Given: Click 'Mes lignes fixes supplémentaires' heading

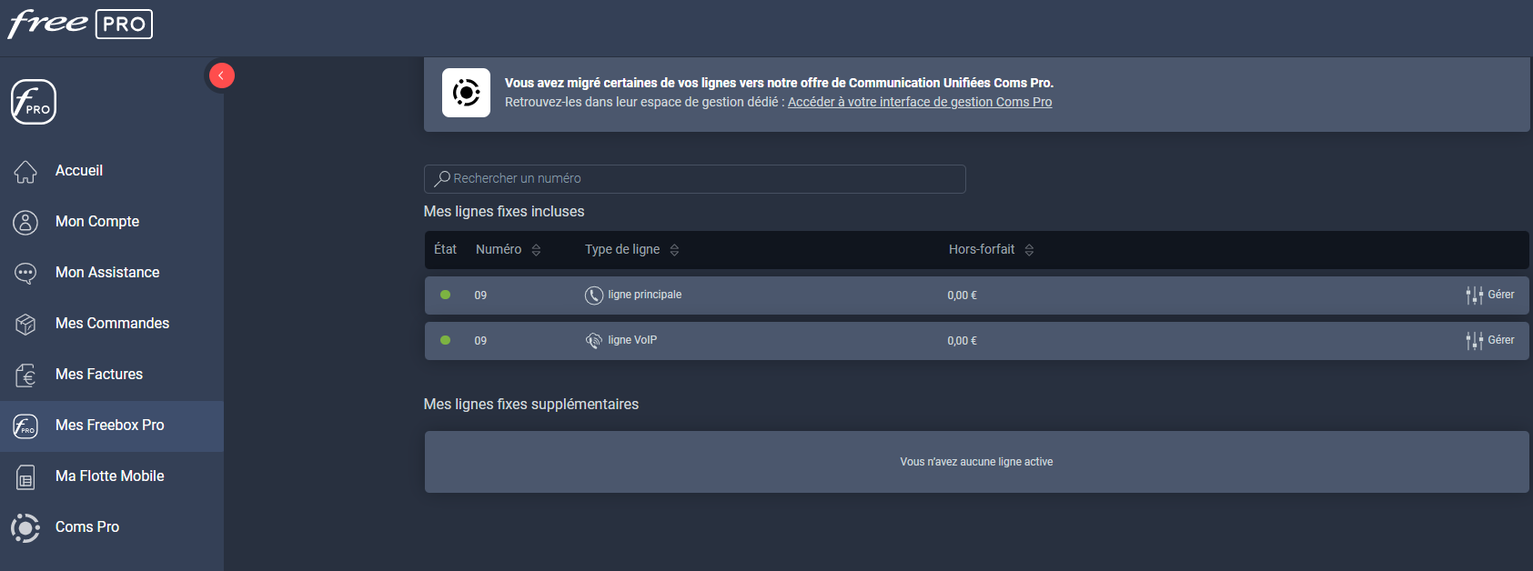Looking at the screenshot, I should (531, 405).
